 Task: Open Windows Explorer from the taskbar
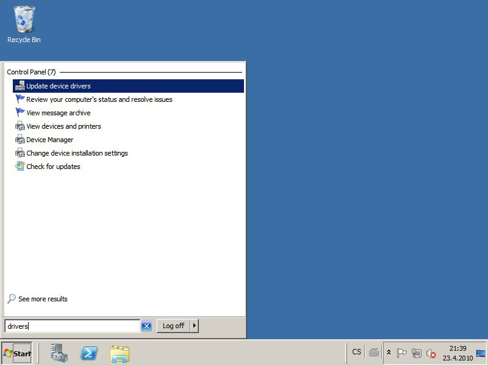[x=120, y=353]
